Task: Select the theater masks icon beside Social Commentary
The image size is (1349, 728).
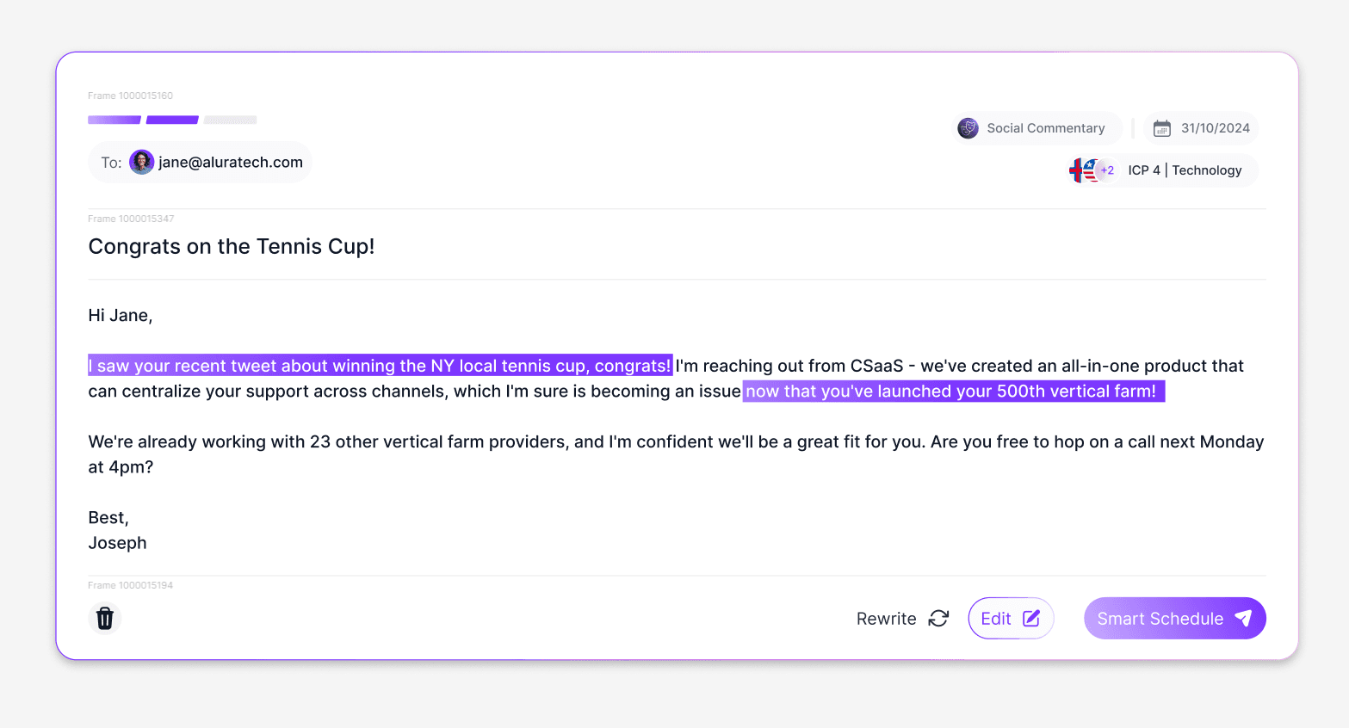Action: point(968,127)
